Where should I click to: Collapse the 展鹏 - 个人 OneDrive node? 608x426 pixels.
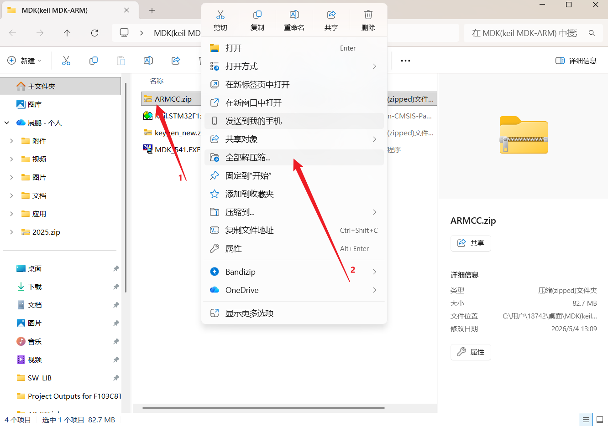pyautogui.click(x=7, y=123)
